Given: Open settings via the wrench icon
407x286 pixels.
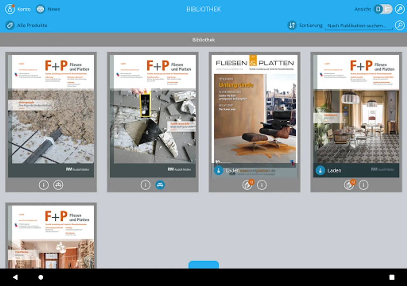Looking at the screenshot, I should coord(400,9).
